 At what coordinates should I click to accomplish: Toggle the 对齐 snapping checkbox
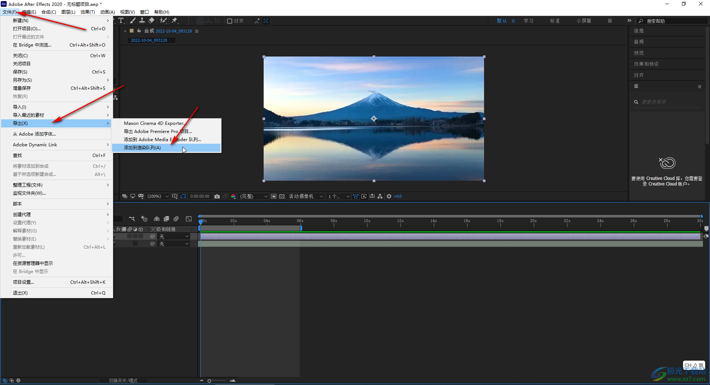coord(230,21)
